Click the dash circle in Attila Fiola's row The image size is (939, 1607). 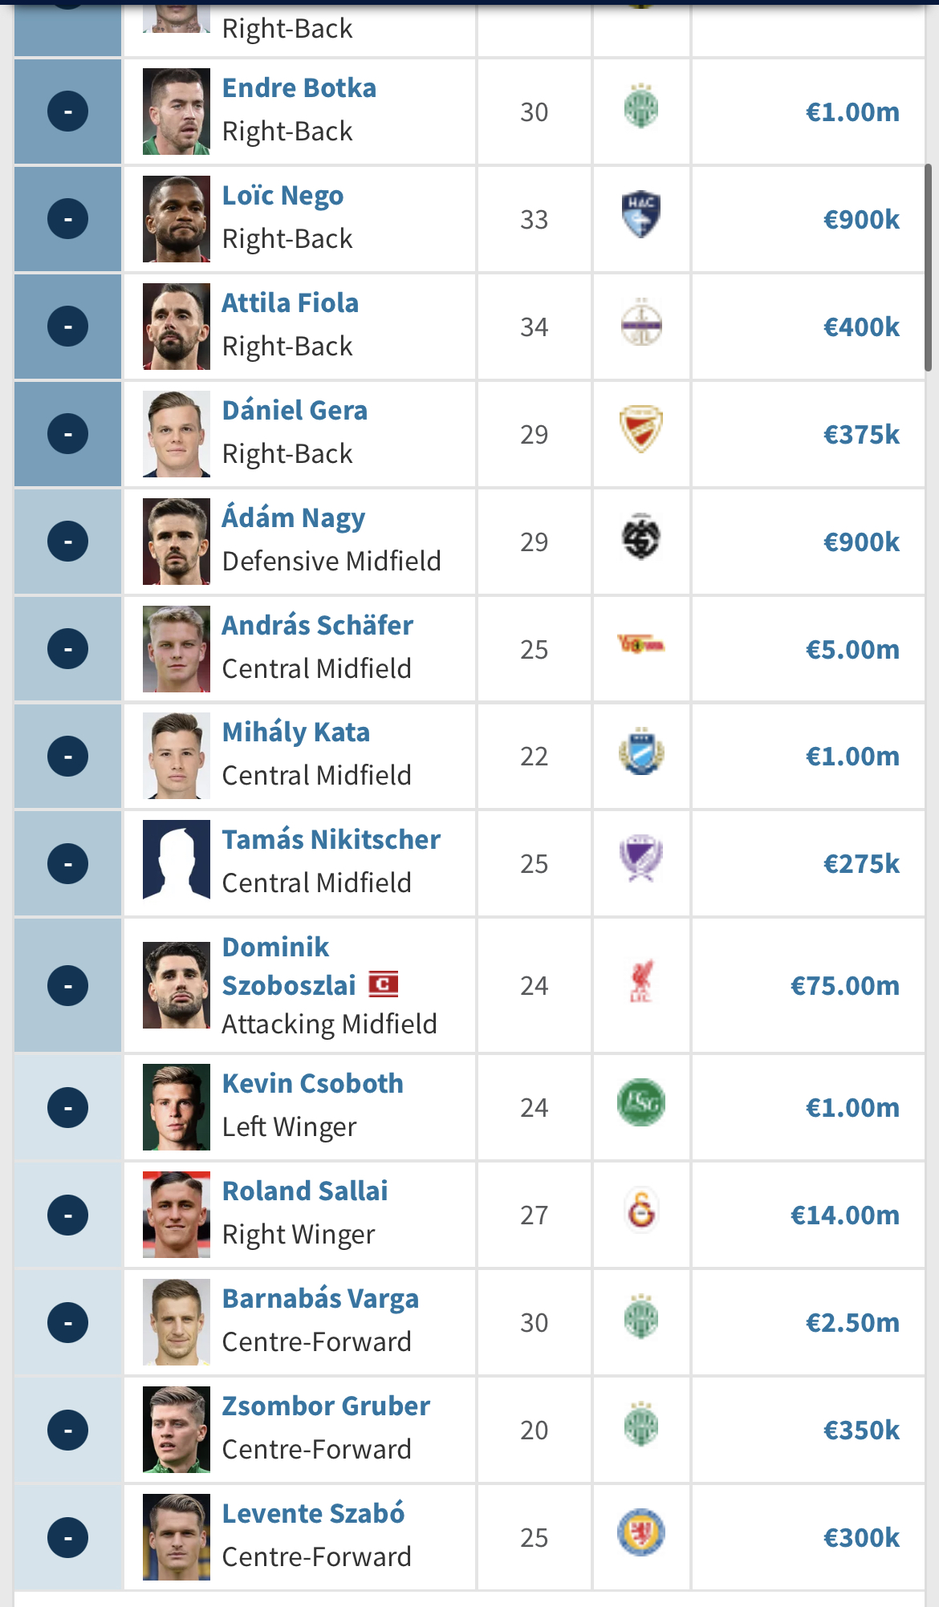[x=67, y=327]
